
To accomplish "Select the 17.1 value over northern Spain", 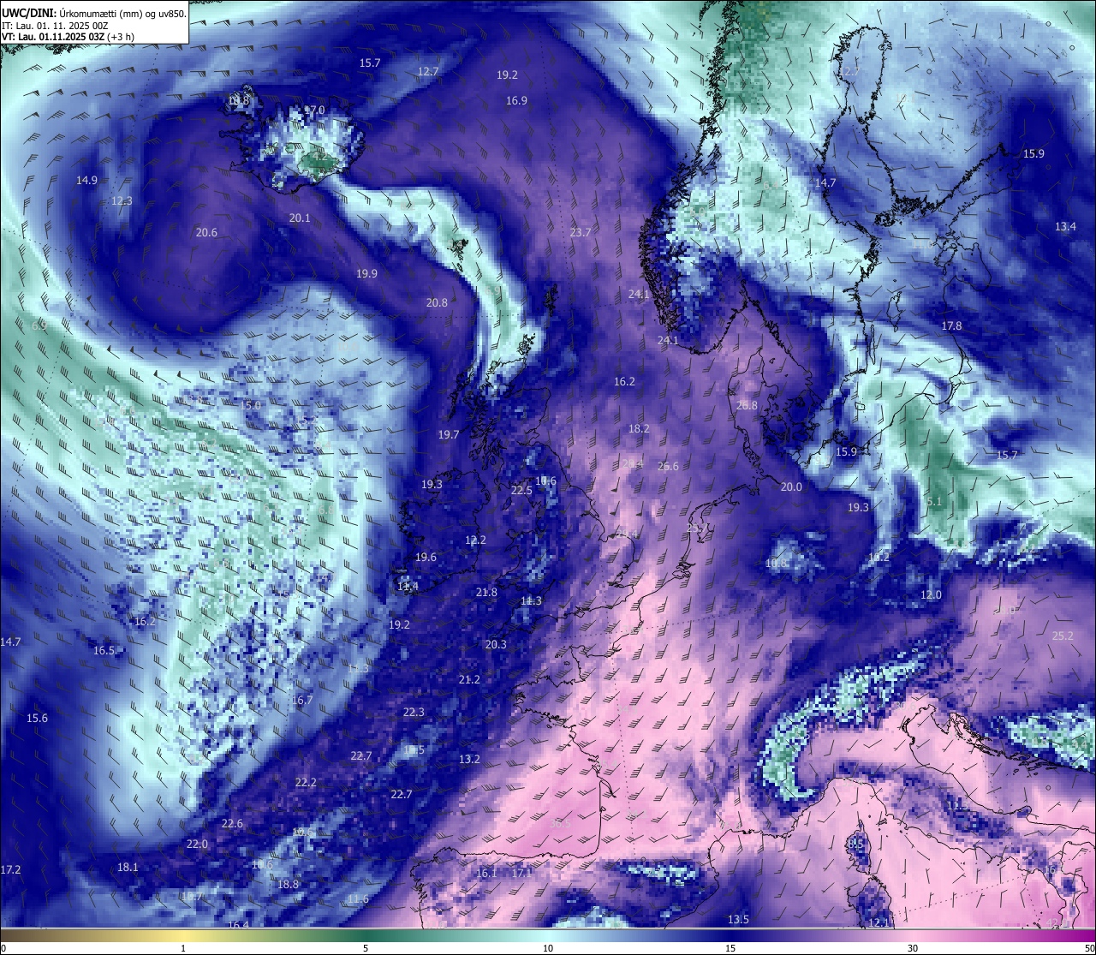I will [x=521, y=873].
